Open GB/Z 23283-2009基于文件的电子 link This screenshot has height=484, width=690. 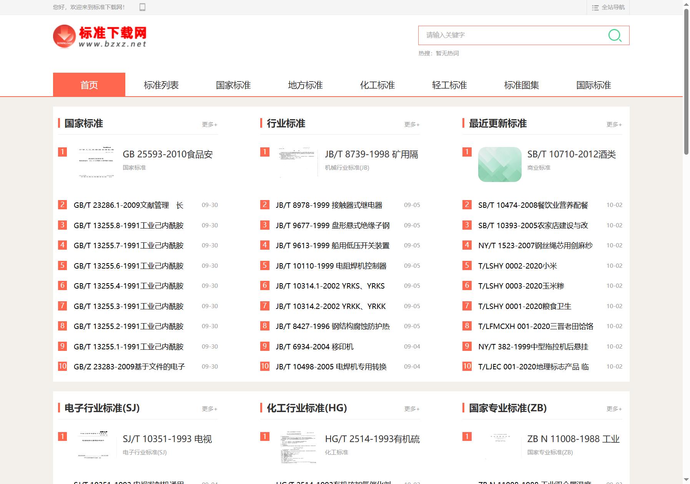coord(129,367)
